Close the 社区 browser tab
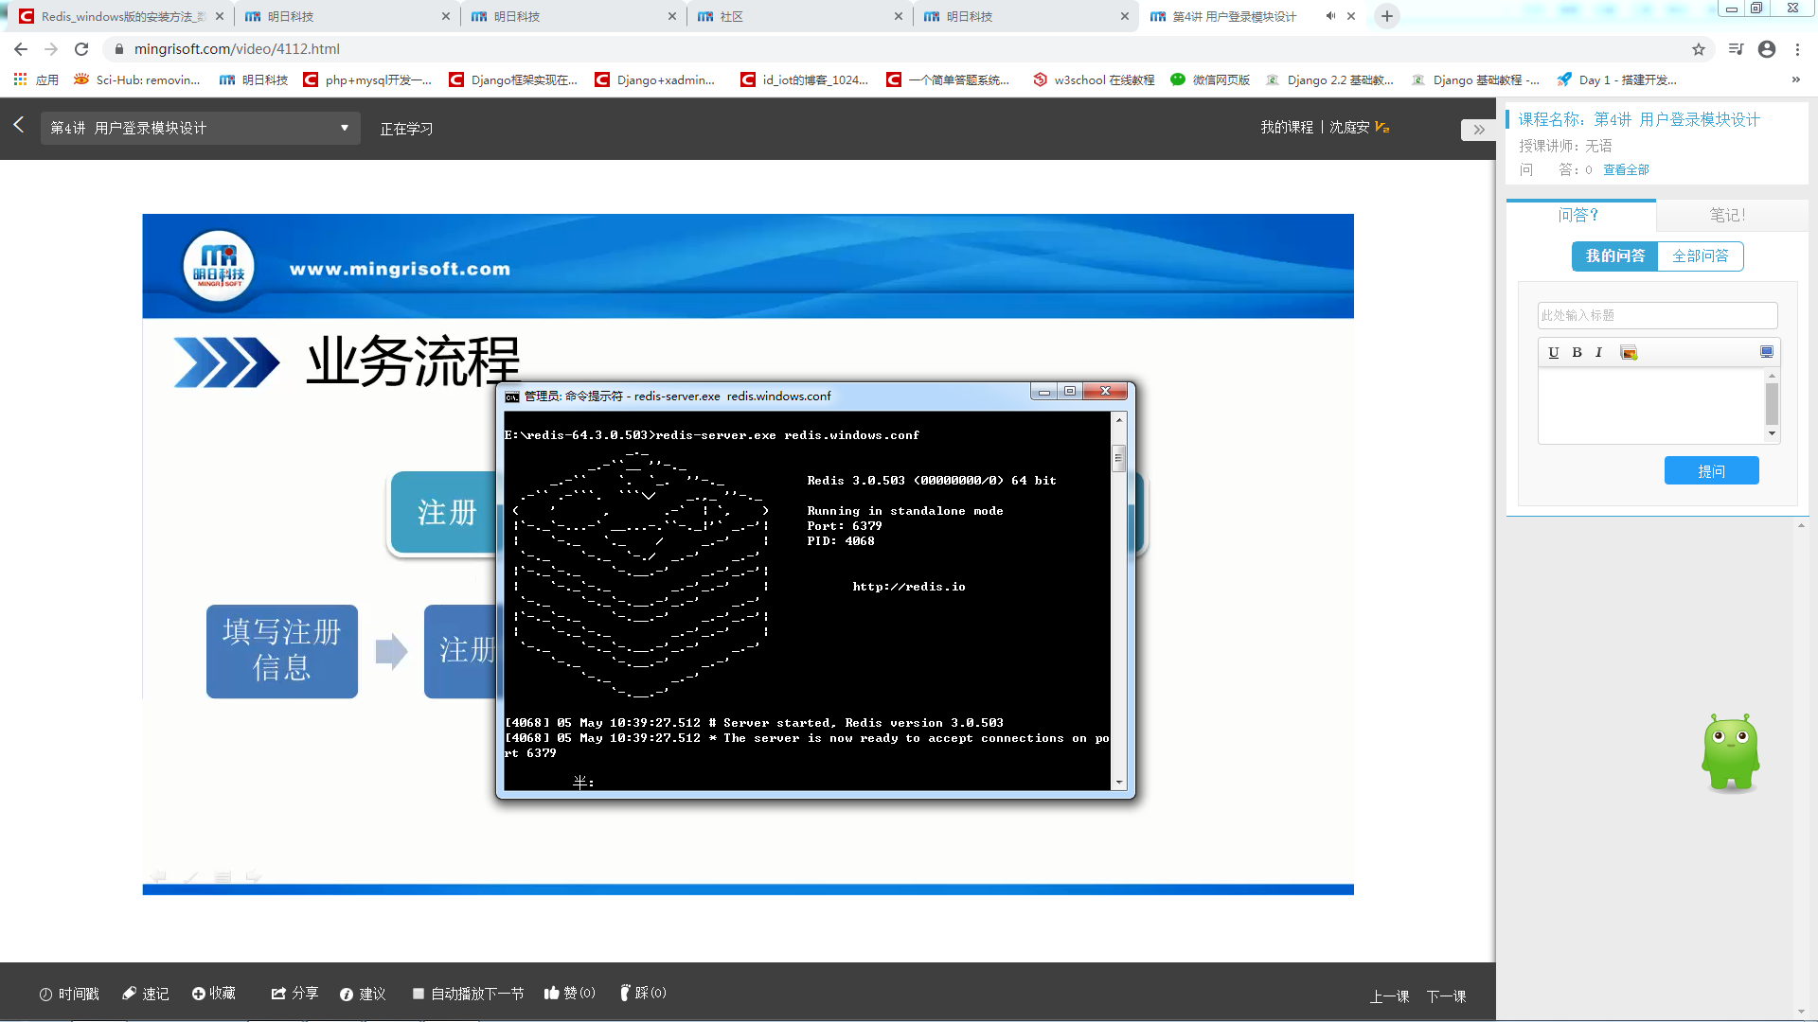The width and height of the screenshot is (1818, 1022). click(898, 16)
